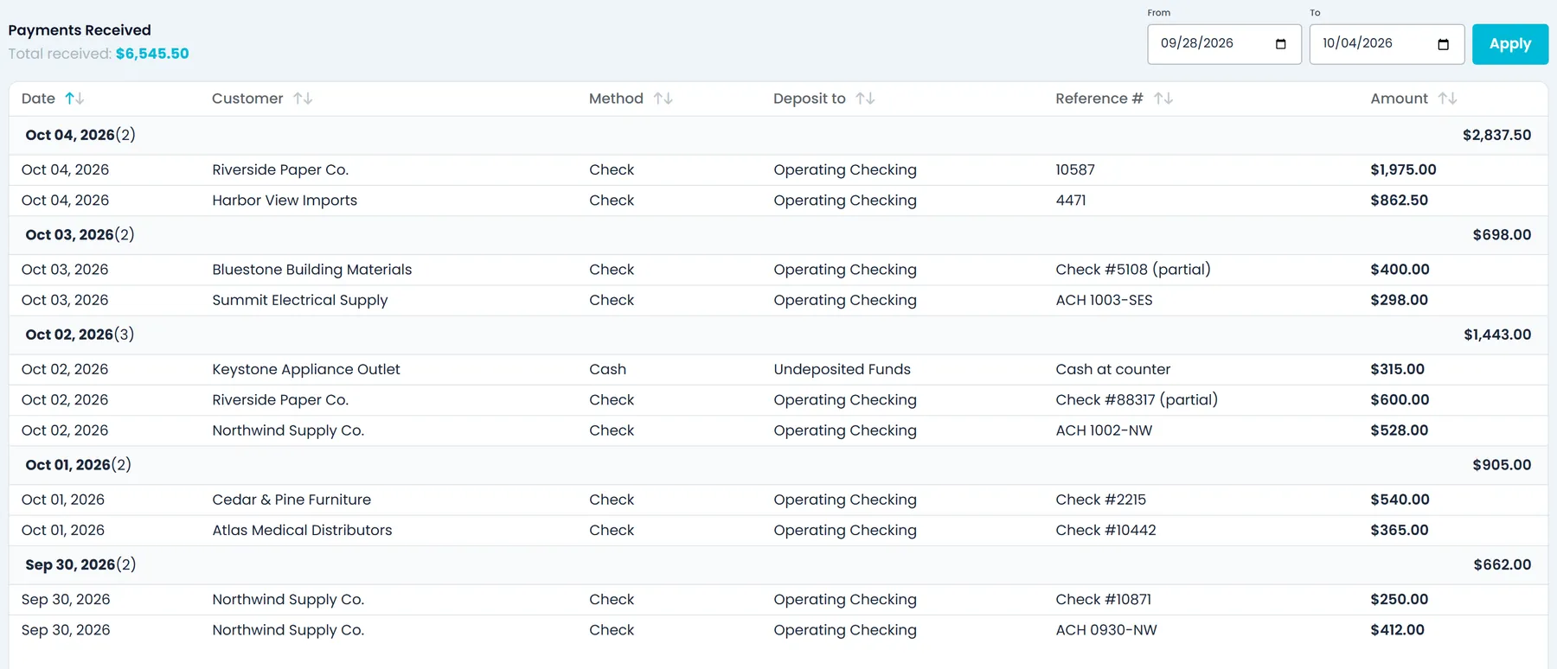The width and height of the screenshot is (1557, 669).
Task: Click the Reference # column header label
Action: click(x=1099, y=99)
